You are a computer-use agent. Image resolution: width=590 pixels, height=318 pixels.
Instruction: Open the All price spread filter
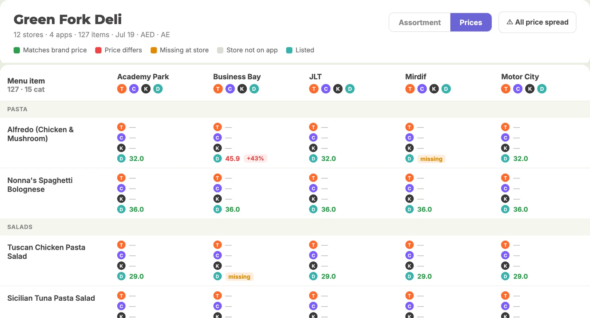click(537, 22)
